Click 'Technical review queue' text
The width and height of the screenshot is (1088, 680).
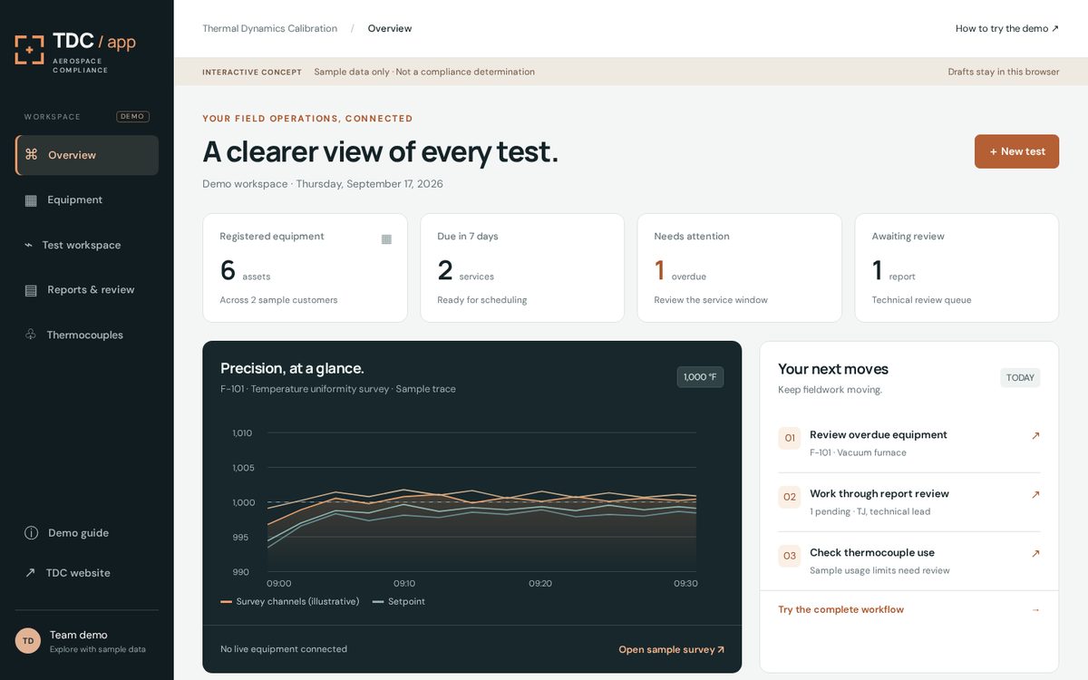921,300
